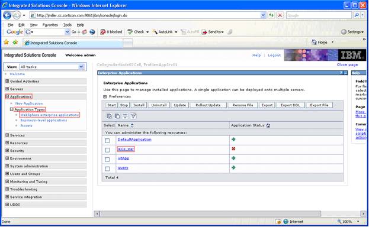This screenshot has height=227, width=369.
Task: Click the Enterprise Applications portlet minimize icon
Action: coord(345,73)
